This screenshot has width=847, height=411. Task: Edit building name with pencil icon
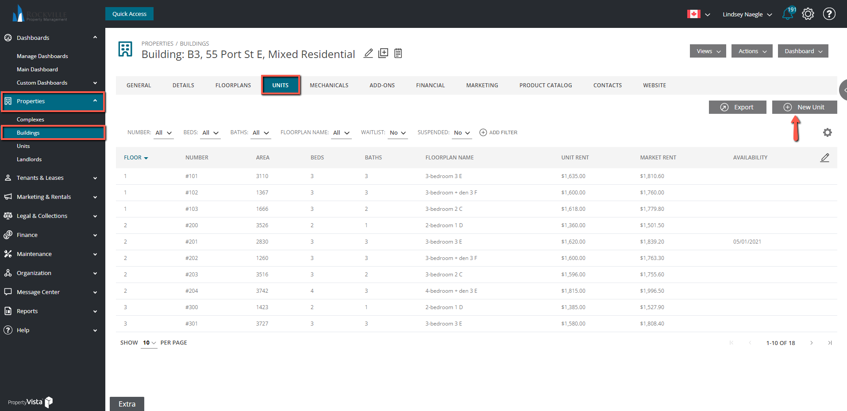[368, 53]
